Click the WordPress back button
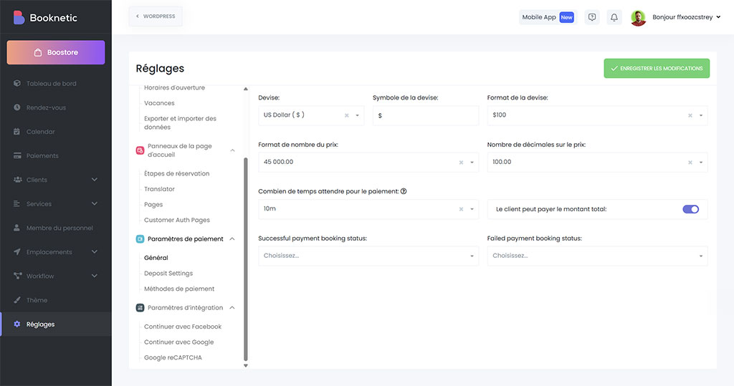734x386 pixels. pyautogui.click(x=156, y=16)
